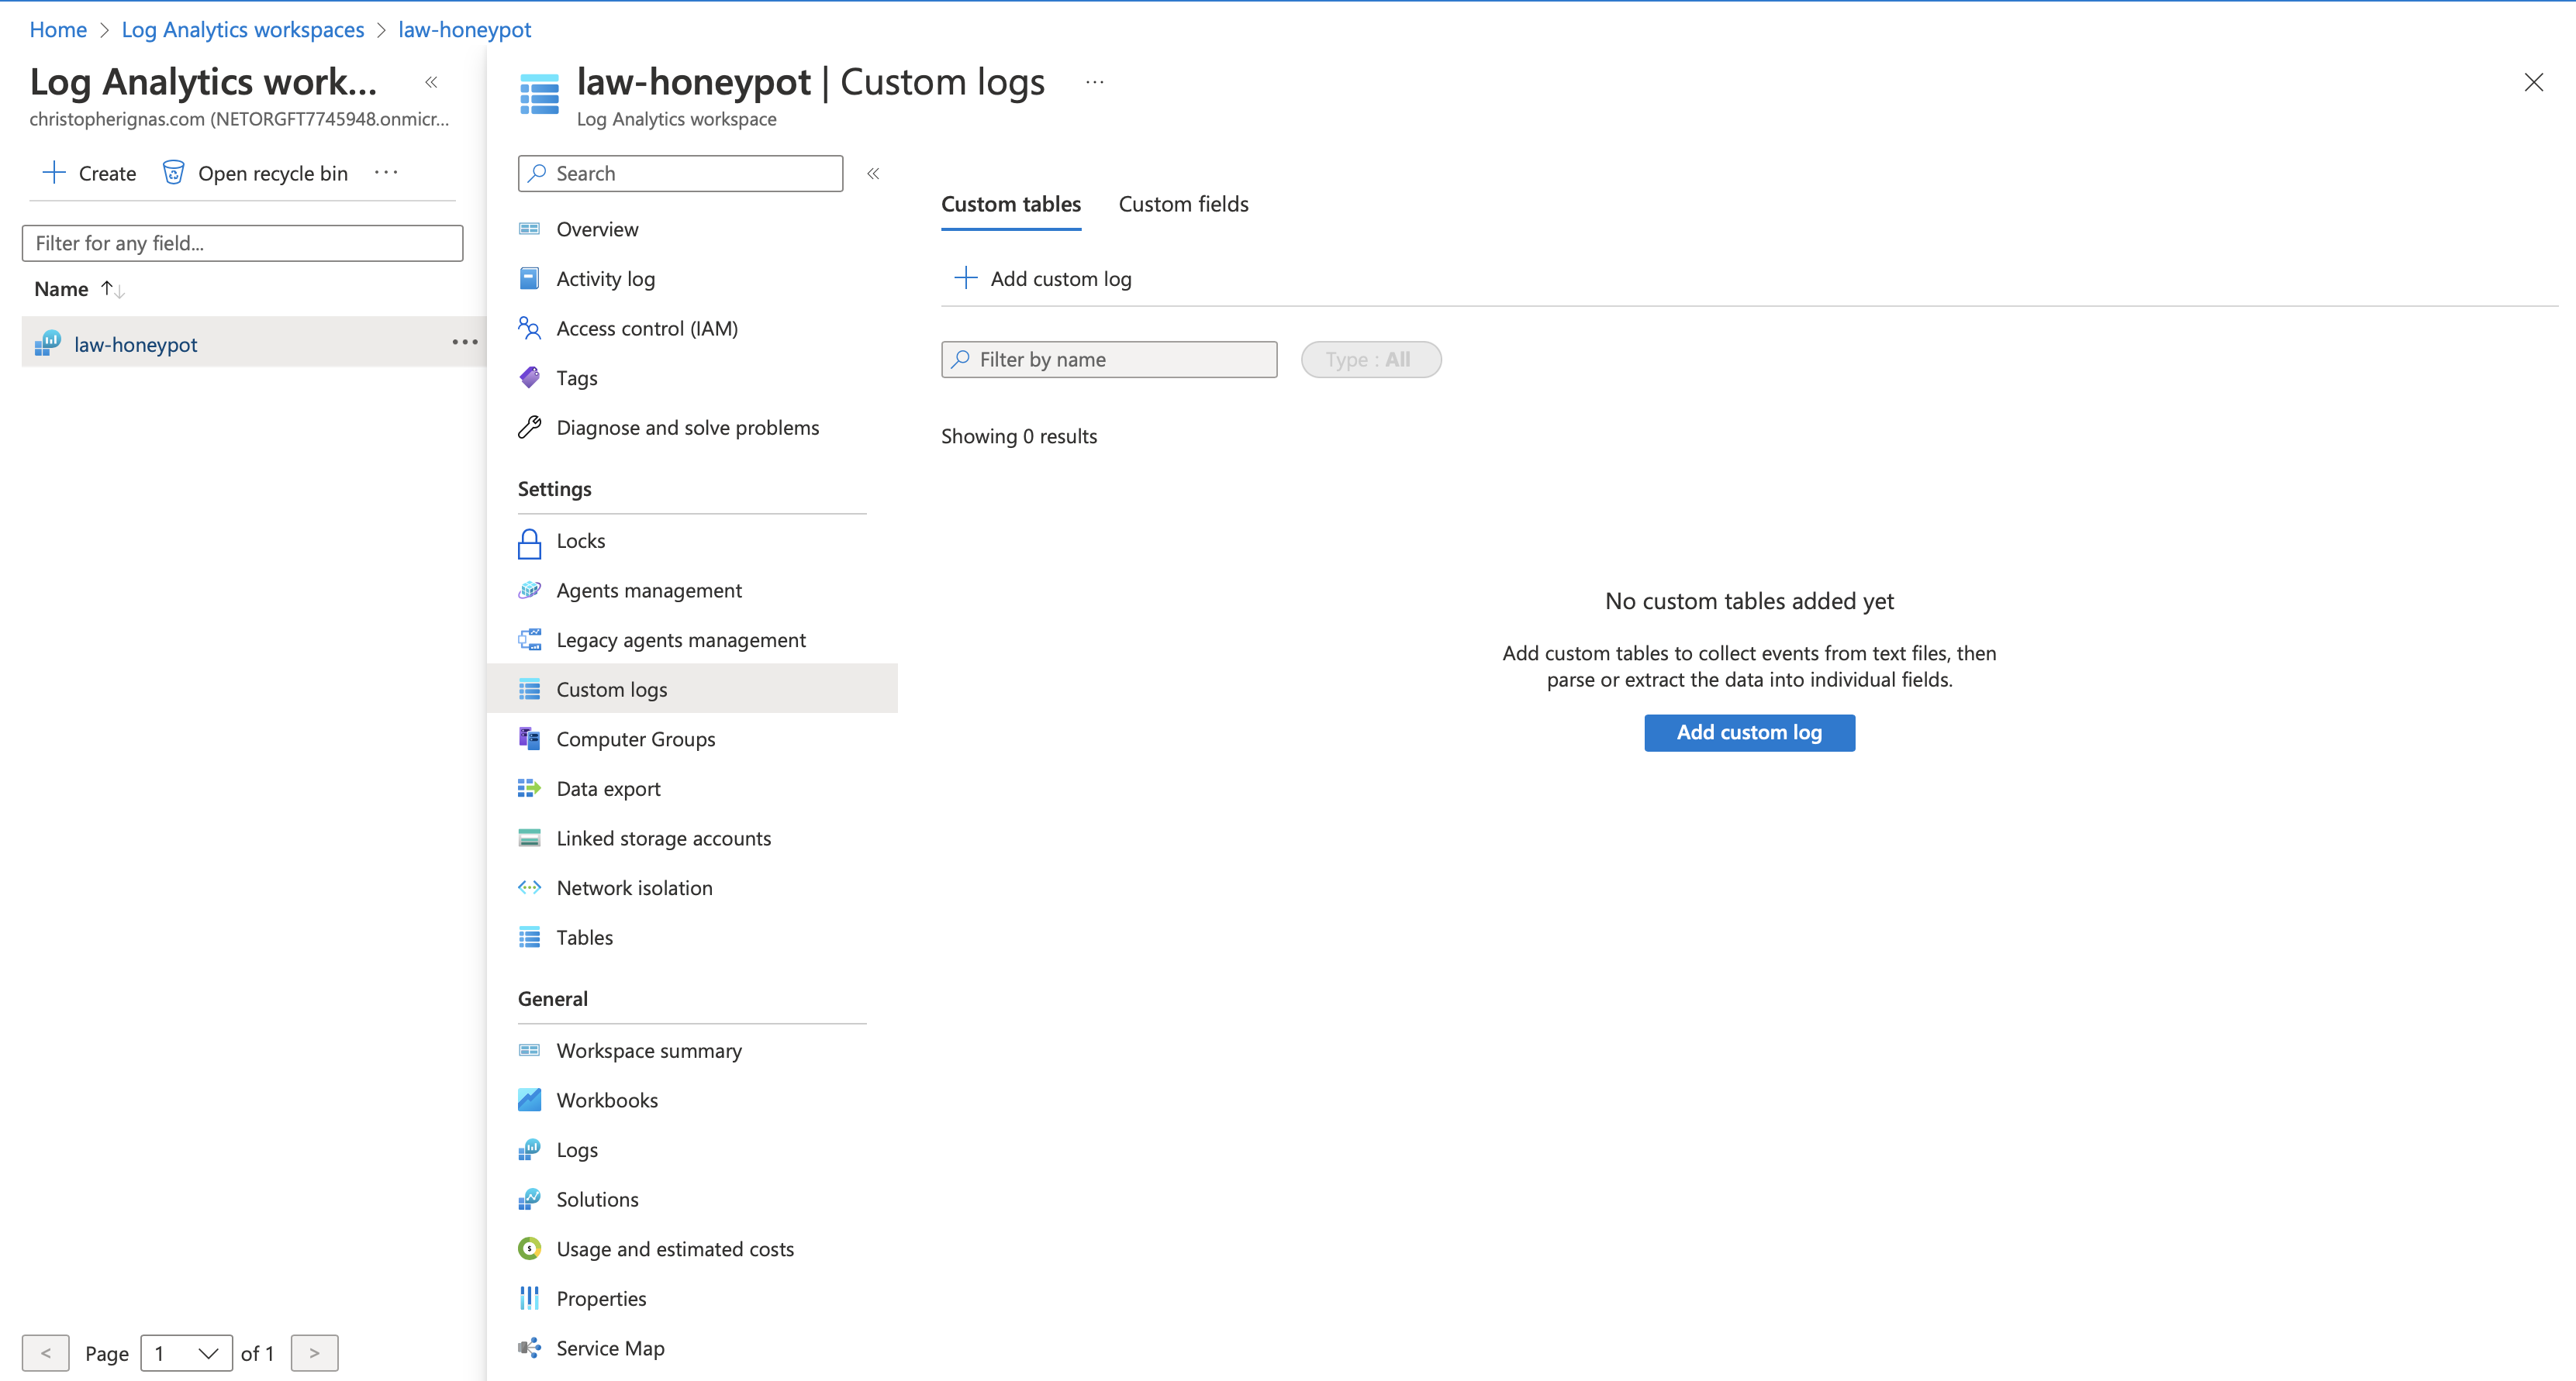Switch to the Custom fields tab
Viewport: 2576px width, 1381px height.
pyautogui.click(x=1184, y=205)
